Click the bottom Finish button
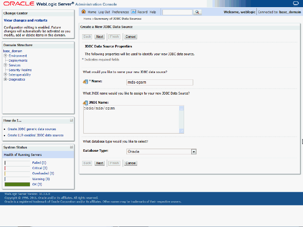This screenshot has height=227, width=303. pyautogui.click(x=114, y=163)
